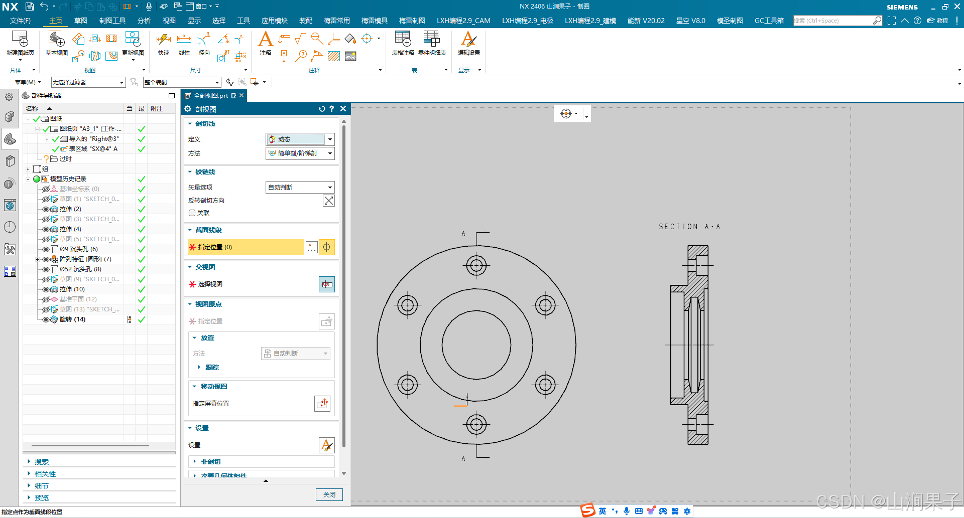Click the reverse cut direction icon
The height and width of the screenshot is (518, 964).
[x=328, y=201]
